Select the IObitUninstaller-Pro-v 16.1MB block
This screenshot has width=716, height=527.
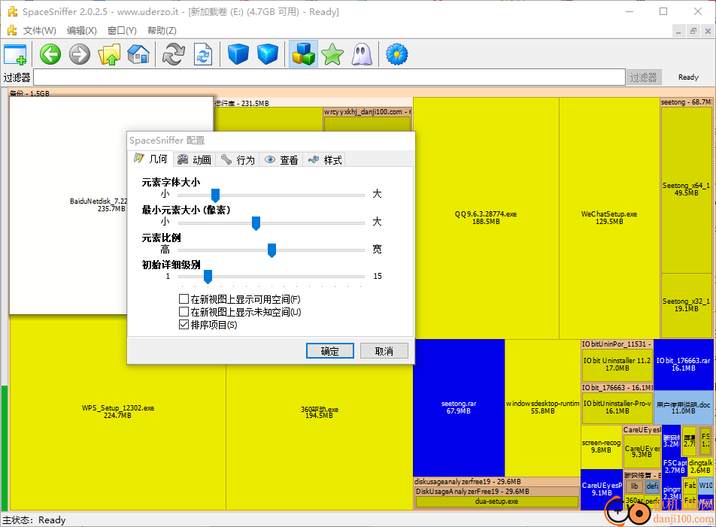coord(617,407)
